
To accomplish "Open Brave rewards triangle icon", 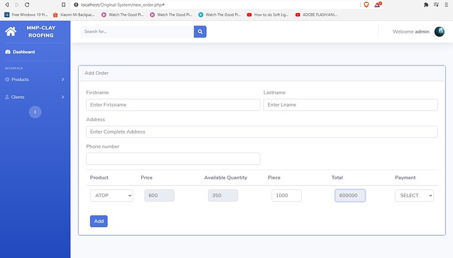I will [378, 5].
